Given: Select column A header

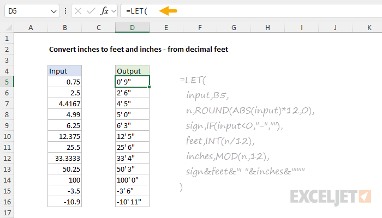Looking at the screenshot, I should point(31,27).
